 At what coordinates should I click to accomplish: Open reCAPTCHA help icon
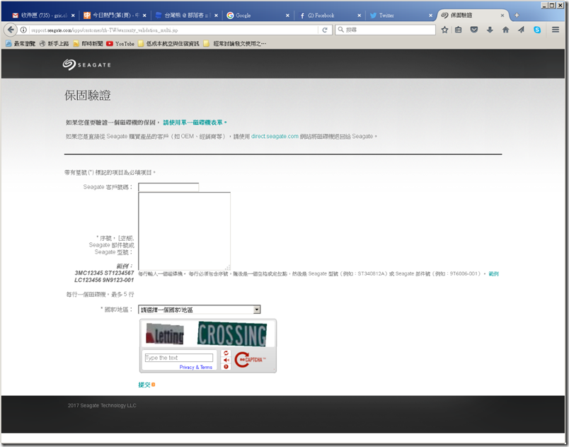(x=226, y=367)
